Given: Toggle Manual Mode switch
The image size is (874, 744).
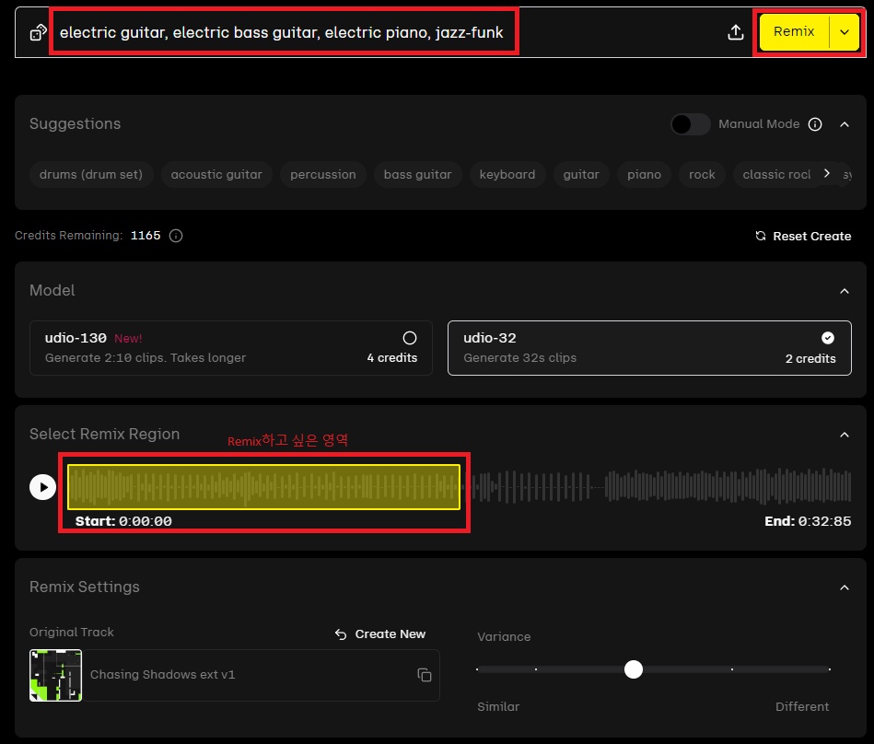Looking at the screenshot, I should click(690, 124).
